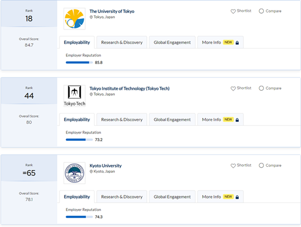Click lock icon in University of Tokyo More Info tab
This screenshot has width=301, height=227.
pyautogui.click(x=237, y=43)
